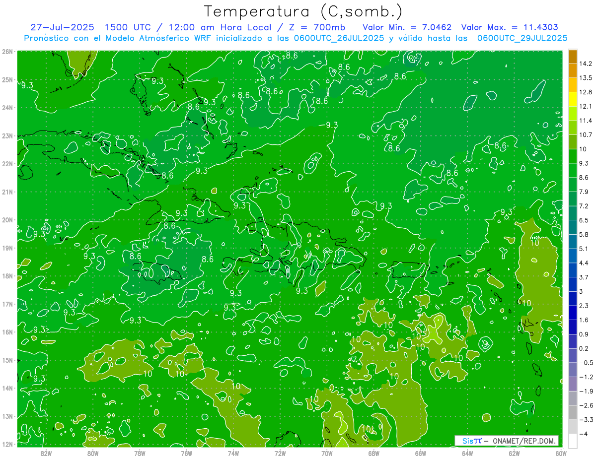
Task: Click the "-4" value on the color legend
Action: coord(583,434)
